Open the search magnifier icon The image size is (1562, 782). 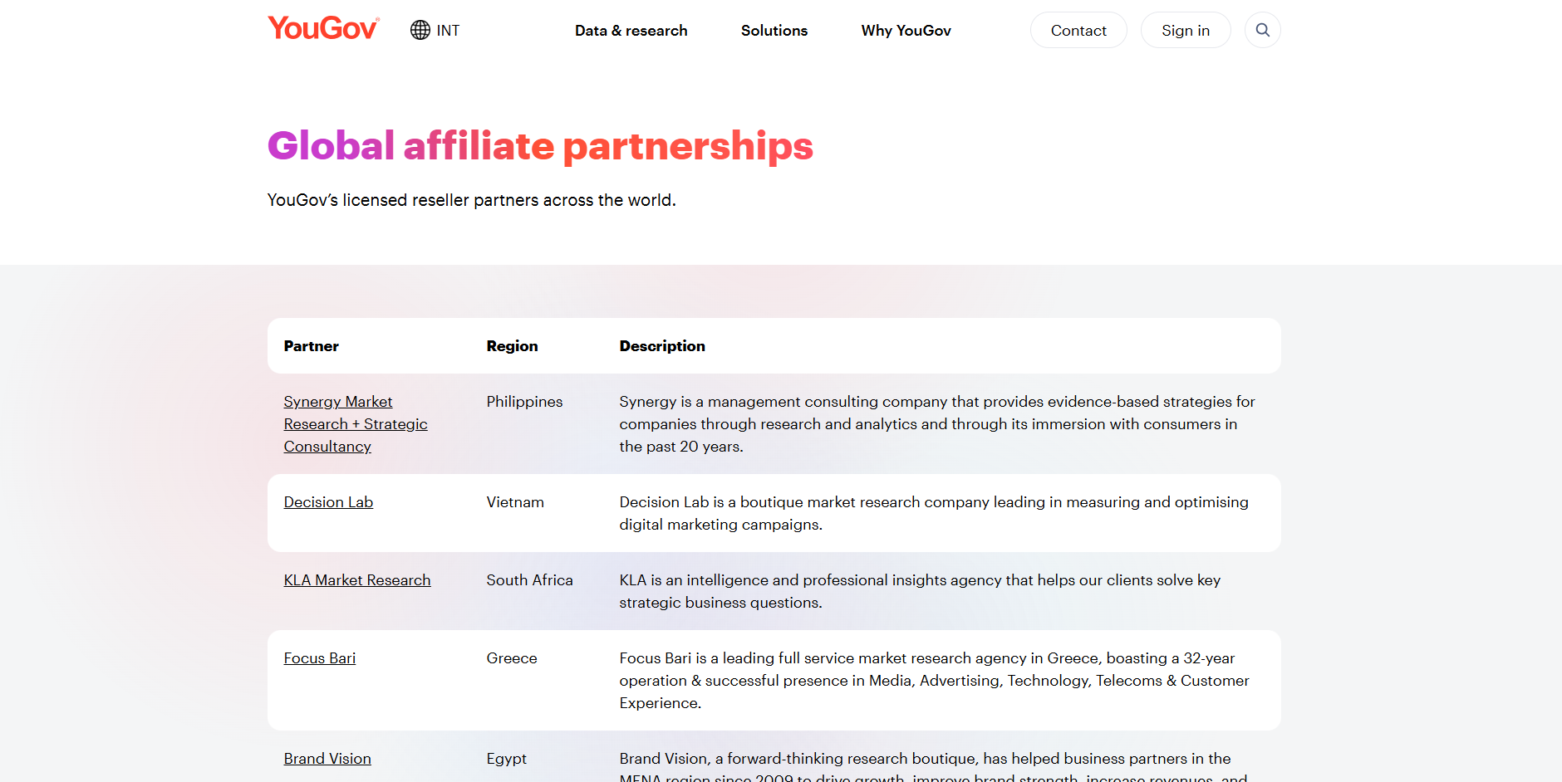pyautogui.click(x=1262, y=30)
